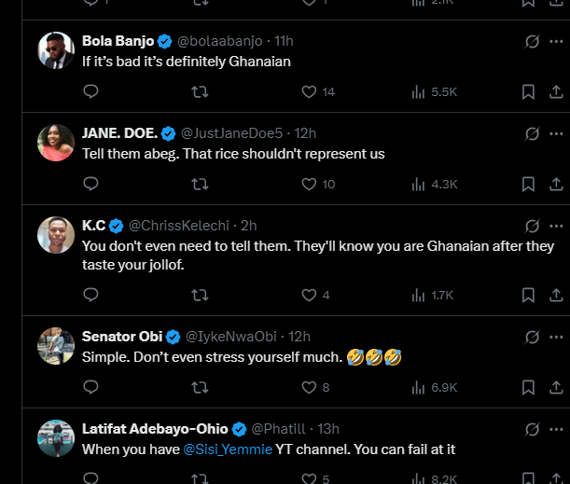
Task: Click JANE. DOE.'s profile avatar
Action: coord(56,142)
